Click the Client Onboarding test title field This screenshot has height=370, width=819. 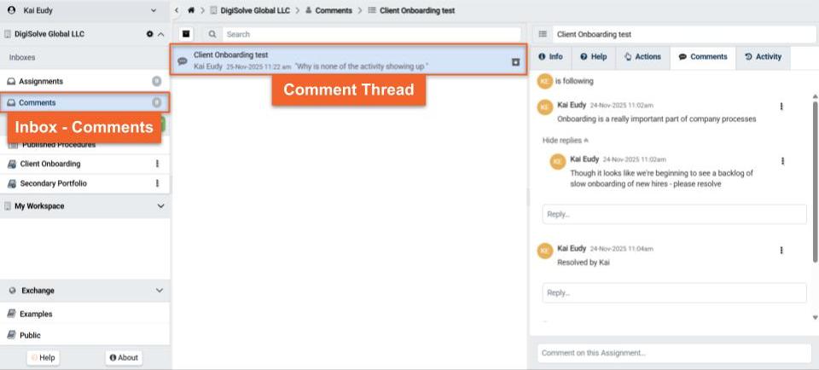(x=684, y=34)
